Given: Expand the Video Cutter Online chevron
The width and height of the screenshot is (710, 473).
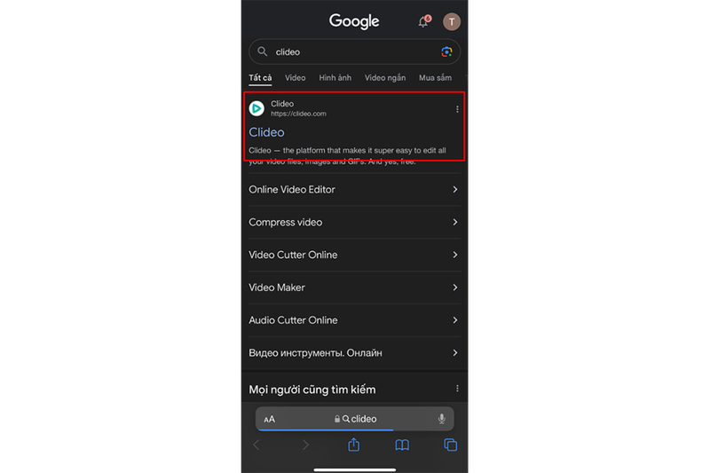Looking at the screenshot, I should click(455, 255).
